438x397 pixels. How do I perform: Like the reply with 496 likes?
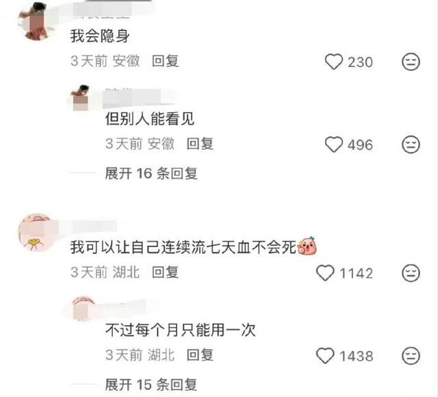[x=334, y=144]
